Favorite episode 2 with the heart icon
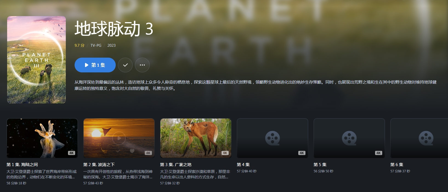Image resolution: width=448 pixels, height=192 pixels. 132,151
